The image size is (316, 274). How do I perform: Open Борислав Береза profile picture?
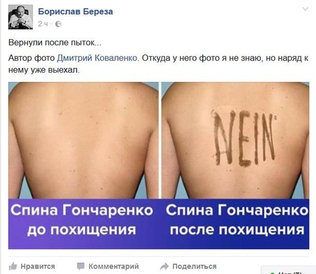pyautogui.click(x=21, y=17)
